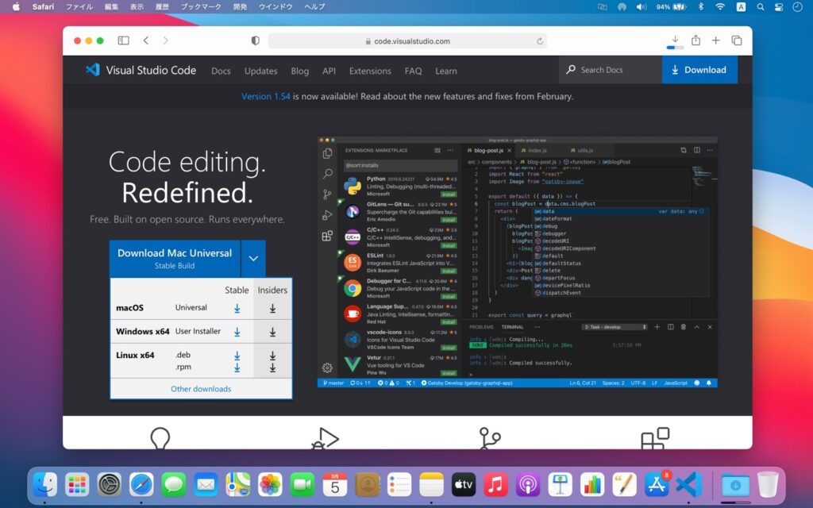813x508 pixels.
Task: Open the Updates page
Action: tap(260, 71)
